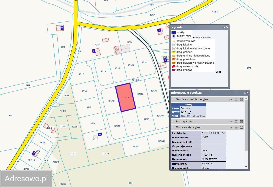
Task: Click the Legenda panel title
Action: pyautogui.click(x=176, y=27)
